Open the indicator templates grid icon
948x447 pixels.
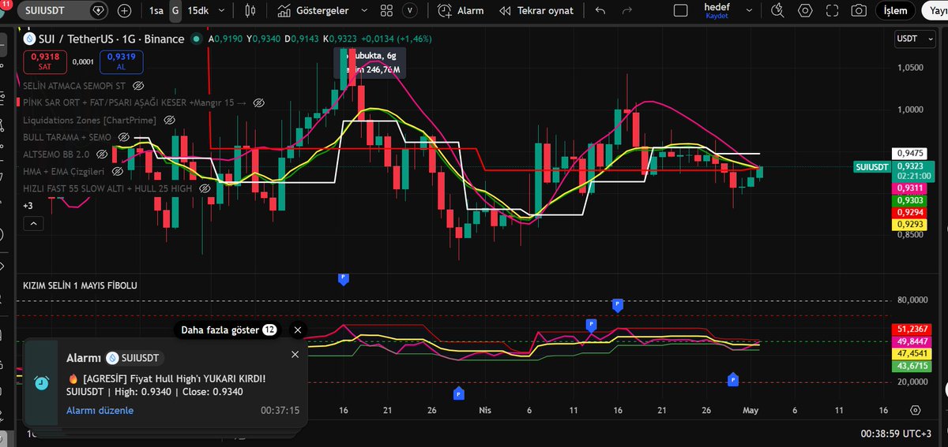pyautogui.click(x=388, y=11)
